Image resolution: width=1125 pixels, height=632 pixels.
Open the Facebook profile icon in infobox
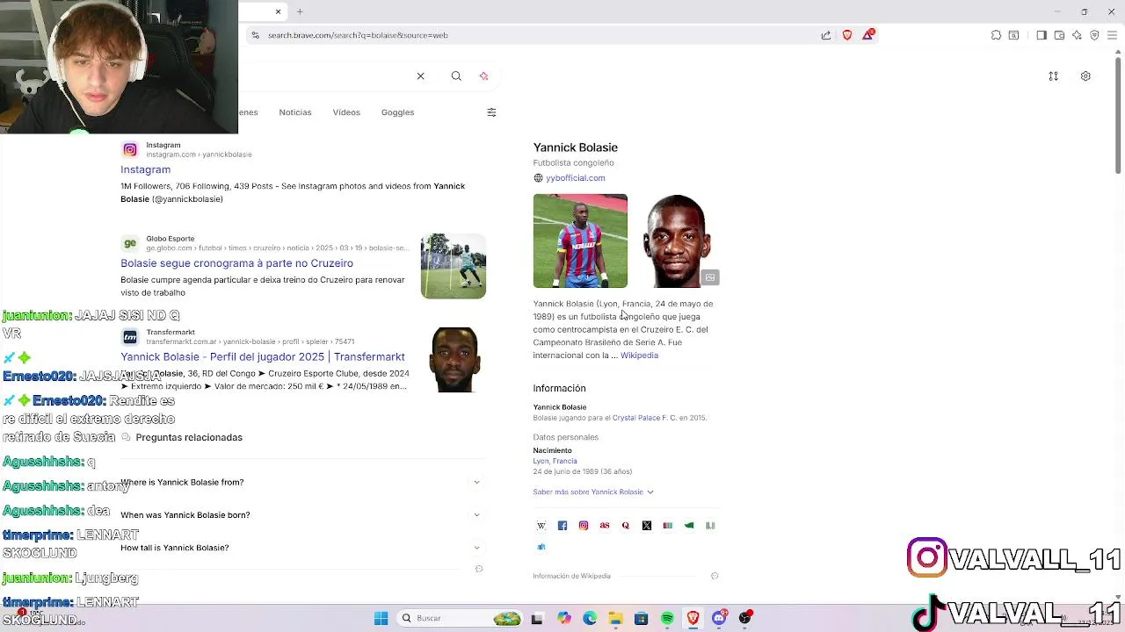point(562,526)
